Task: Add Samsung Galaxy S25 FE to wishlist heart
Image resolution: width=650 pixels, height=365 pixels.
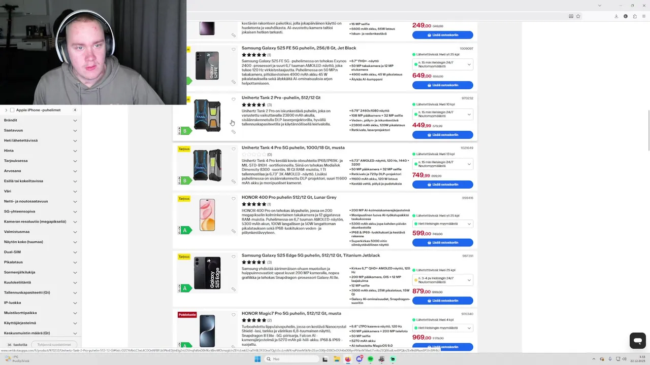Action: tap(234, 50)
